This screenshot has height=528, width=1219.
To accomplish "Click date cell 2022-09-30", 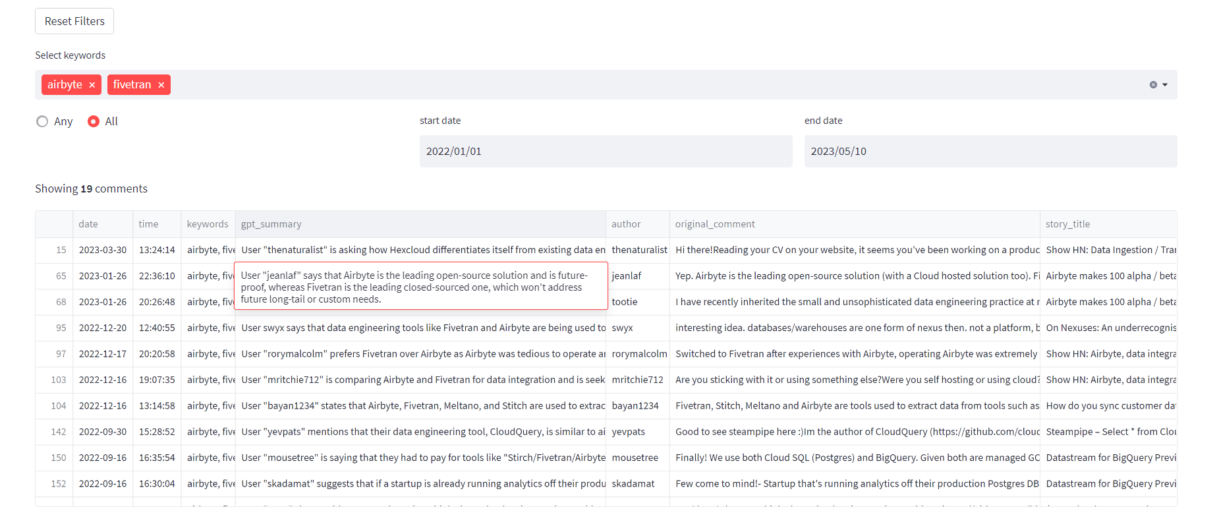I will tap(103, 432).
